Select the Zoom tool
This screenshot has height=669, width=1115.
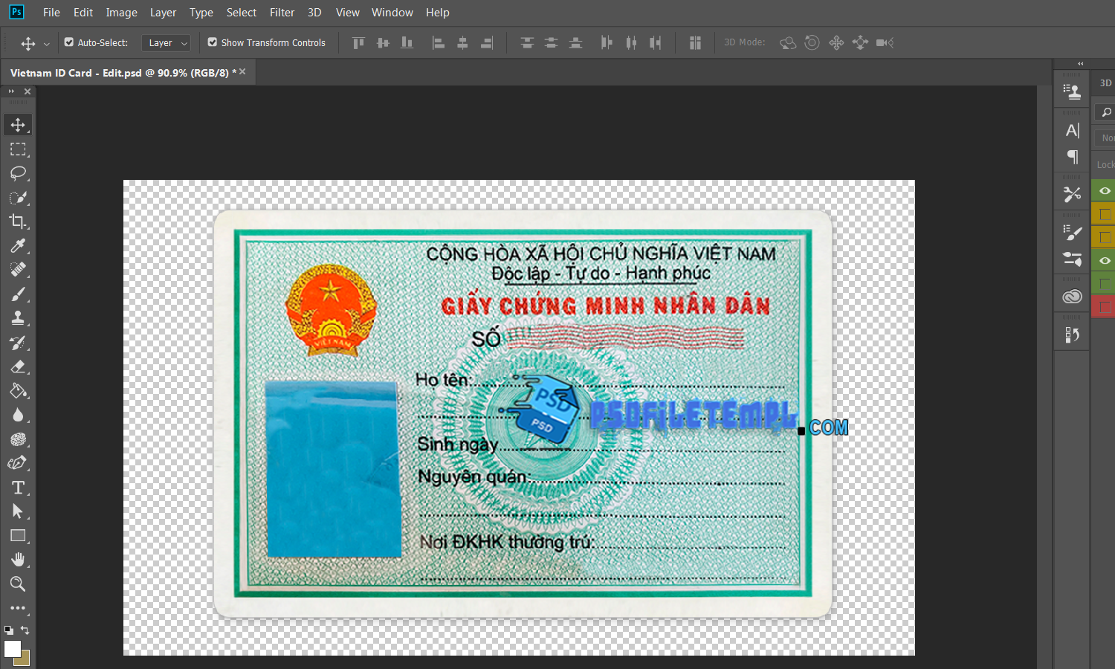(x=18, y=584)
